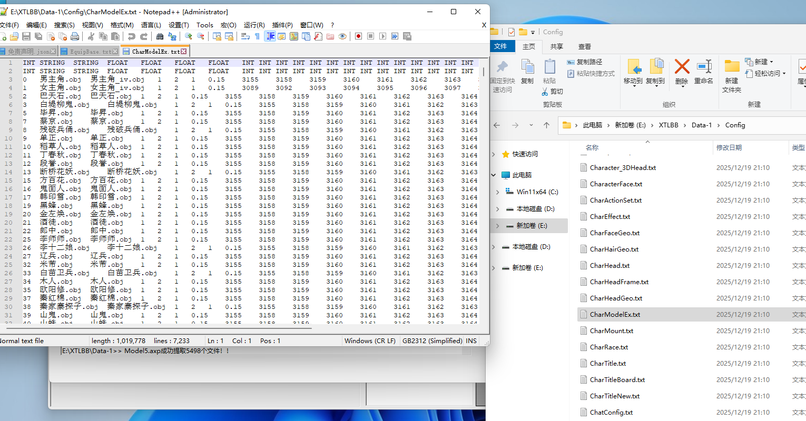Viewport: 806px width, 421px height.
Task: Open the CharRace.txt file
Action: (609, 347)
